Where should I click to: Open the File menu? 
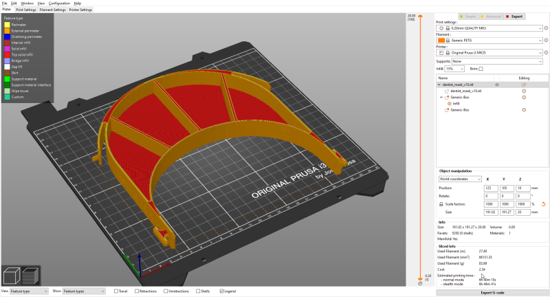point(5,3)
